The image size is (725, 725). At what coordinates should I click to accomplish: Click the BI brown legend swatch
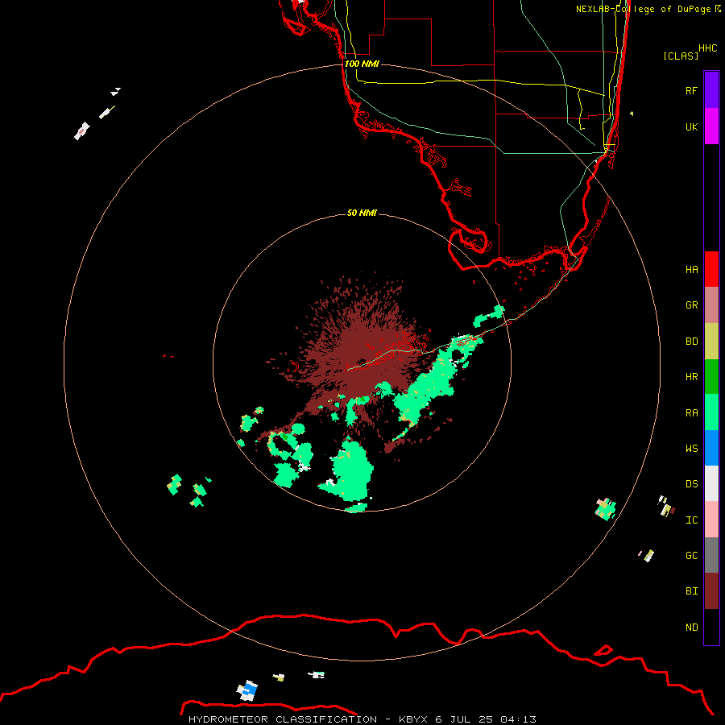pyautogui.click(x=711, y=591)
